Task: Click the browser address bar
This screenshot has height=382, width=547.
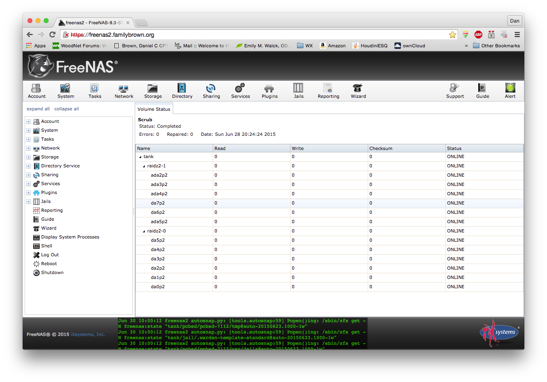Action: 259,35
